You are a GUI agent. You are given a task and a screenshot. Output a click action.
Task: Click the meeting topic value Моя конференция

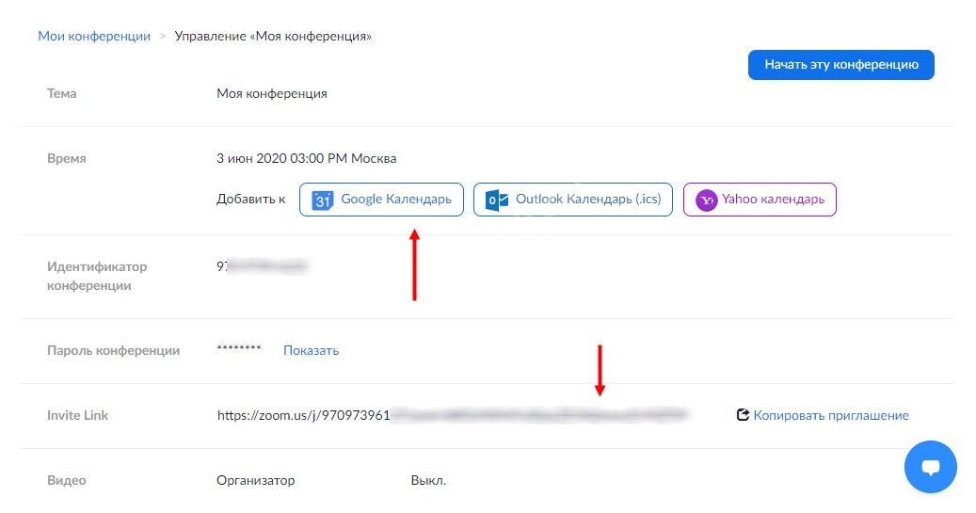(x=272, y=93)
